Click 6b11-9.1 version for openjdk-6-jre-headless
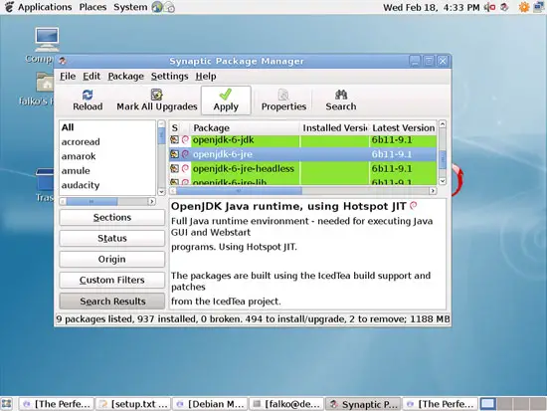The image size is (547, 411). [x=392, y=168]
